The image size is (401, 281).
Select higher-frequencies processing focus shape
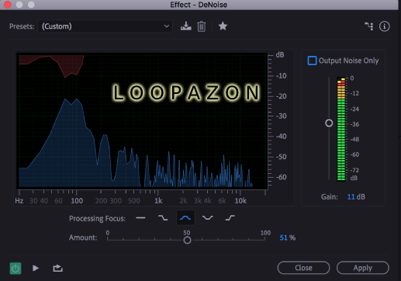pyautogui.click(x=230, y=218)
